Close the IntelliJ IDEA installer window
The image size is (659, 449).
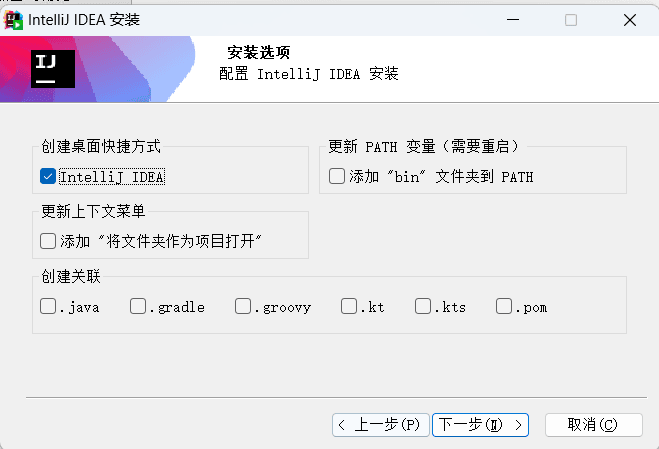630,20
